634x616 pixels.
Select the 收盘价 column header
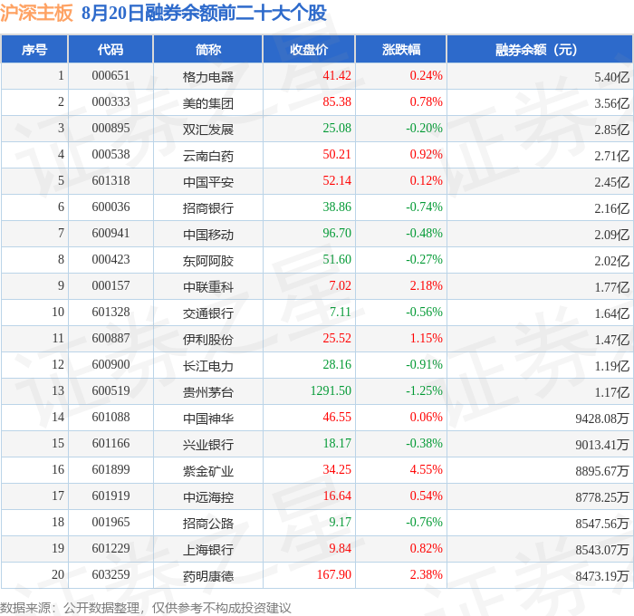tap(309, 49)
